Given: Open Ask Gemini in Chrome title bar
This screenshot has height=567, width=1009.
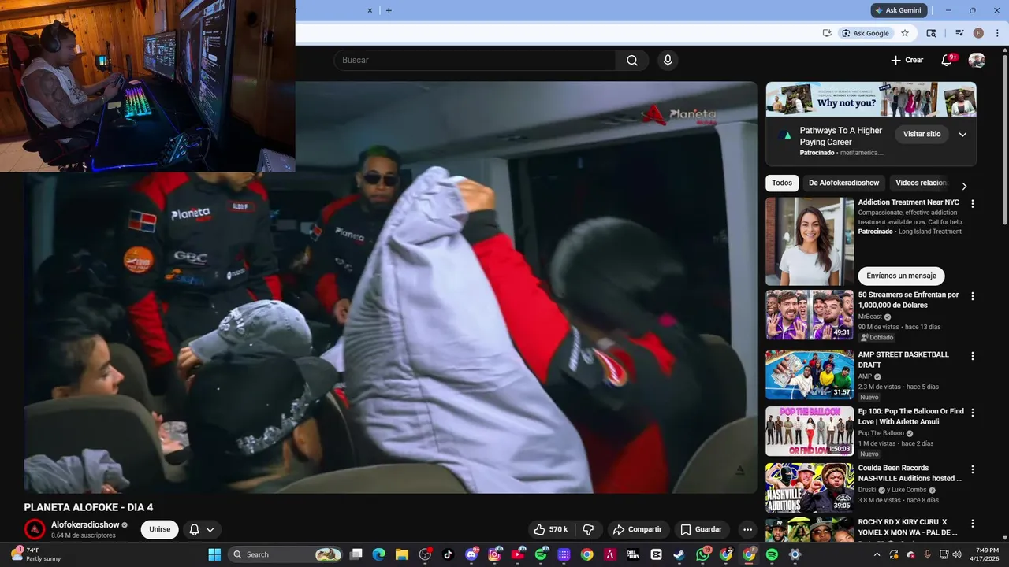Looking at the screenshot, I should pos(898,10).
